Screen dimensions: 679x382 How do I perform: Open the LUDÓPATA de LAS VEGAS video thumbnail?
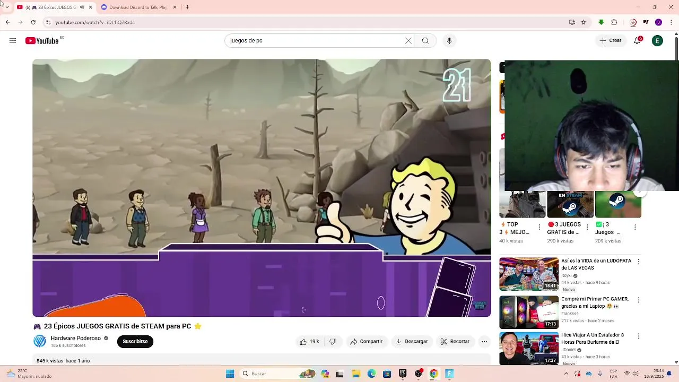[529, 274]
